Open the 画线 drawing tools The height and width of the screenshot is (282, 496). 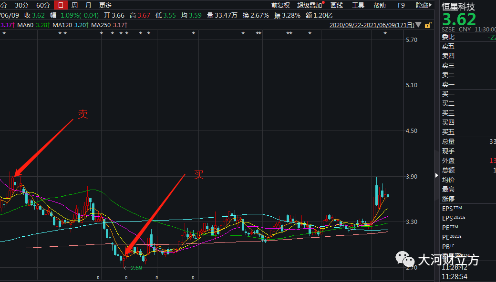337,5
